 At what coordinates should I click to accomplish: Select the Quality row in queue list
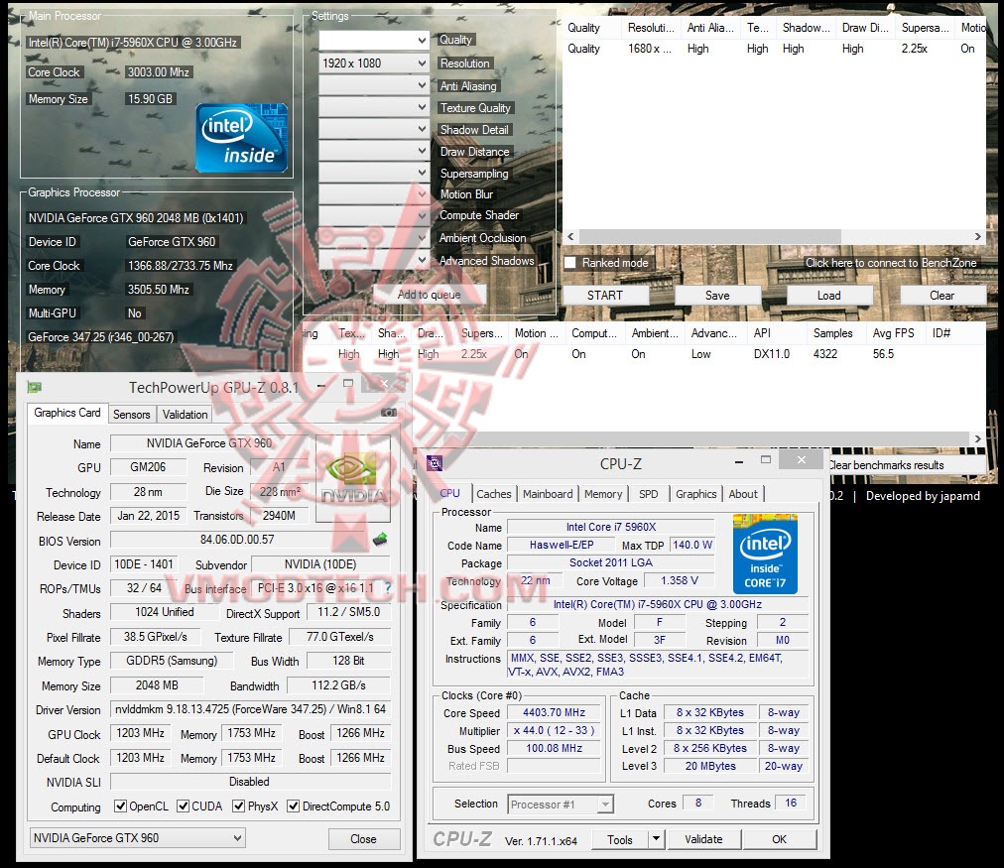click(774, 49)
